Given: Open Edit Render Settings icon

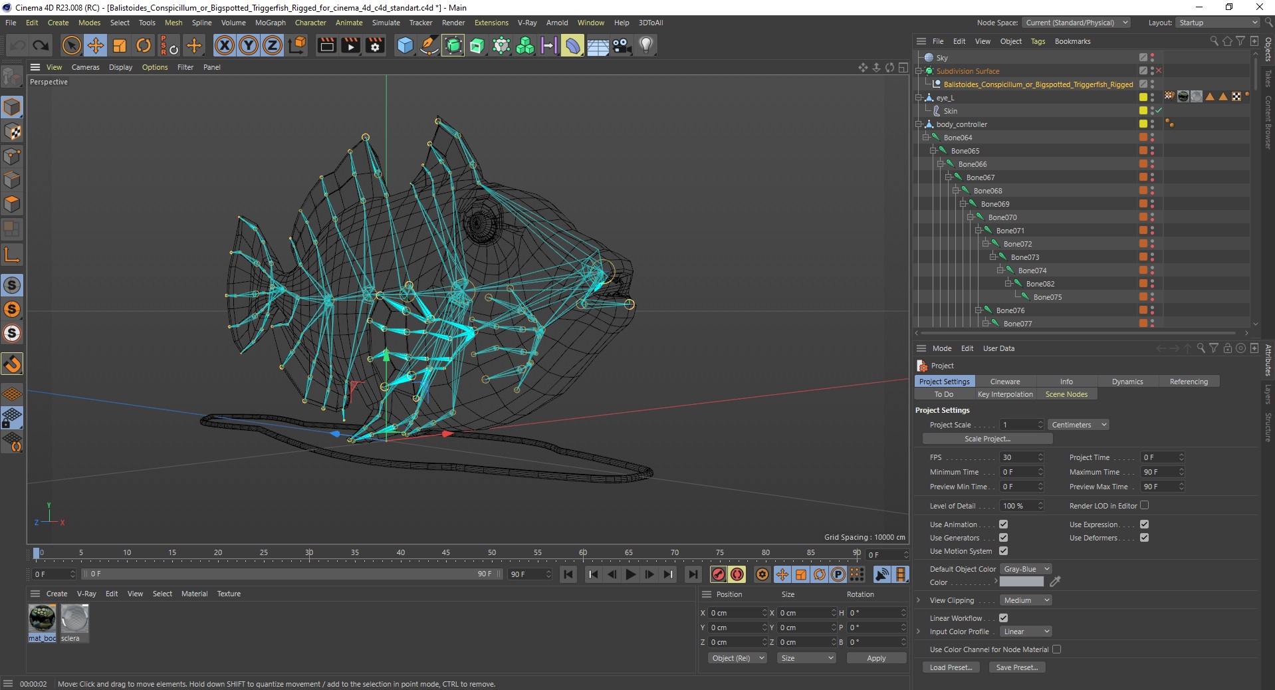Looking at the screenshot, I should click(375, 45).
